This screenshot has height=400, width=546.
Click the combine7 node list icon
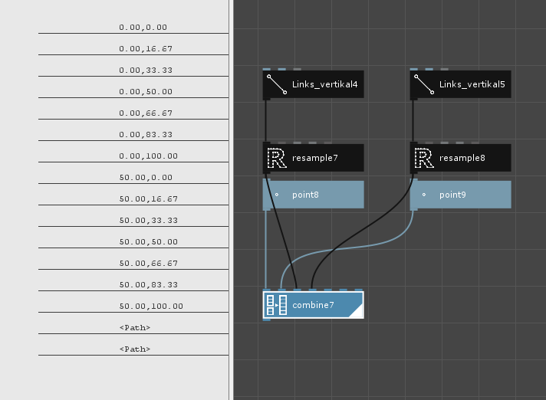(x=277, y=305)
